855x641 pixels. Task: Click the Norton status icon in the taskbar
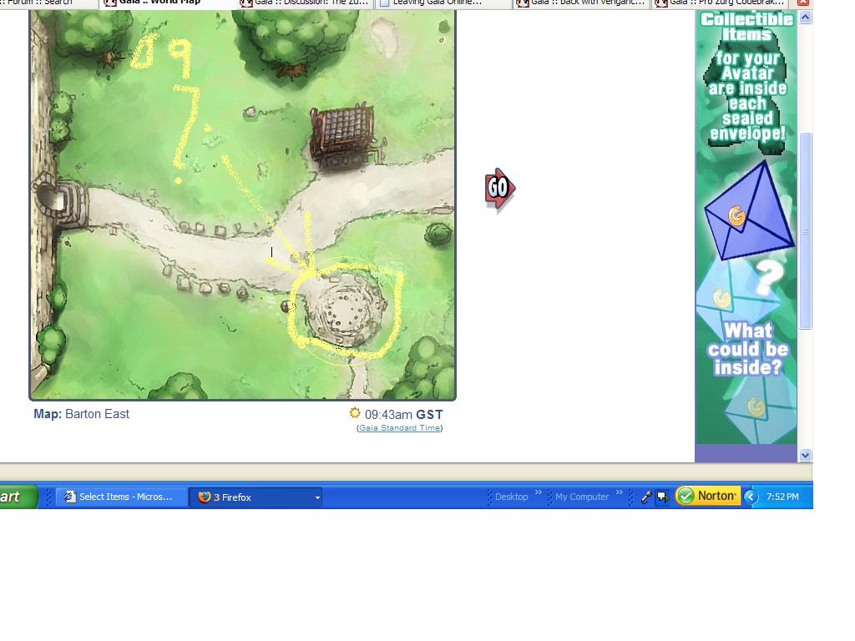708,496
